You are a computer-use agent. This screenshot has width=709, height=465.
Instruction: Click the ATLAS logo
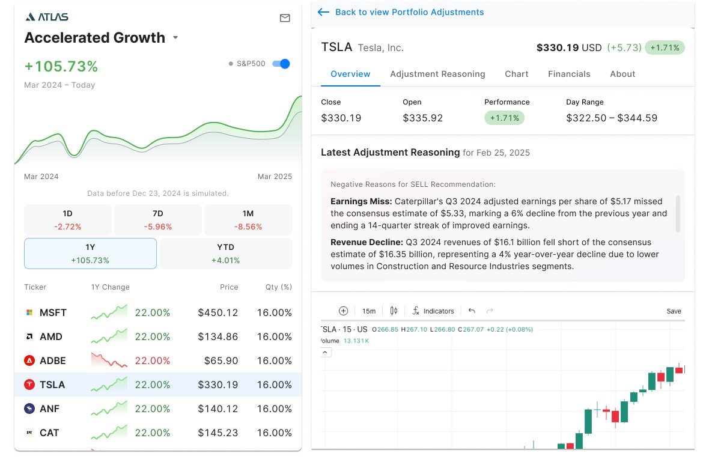pyautogui.click(x=47, y=17)
